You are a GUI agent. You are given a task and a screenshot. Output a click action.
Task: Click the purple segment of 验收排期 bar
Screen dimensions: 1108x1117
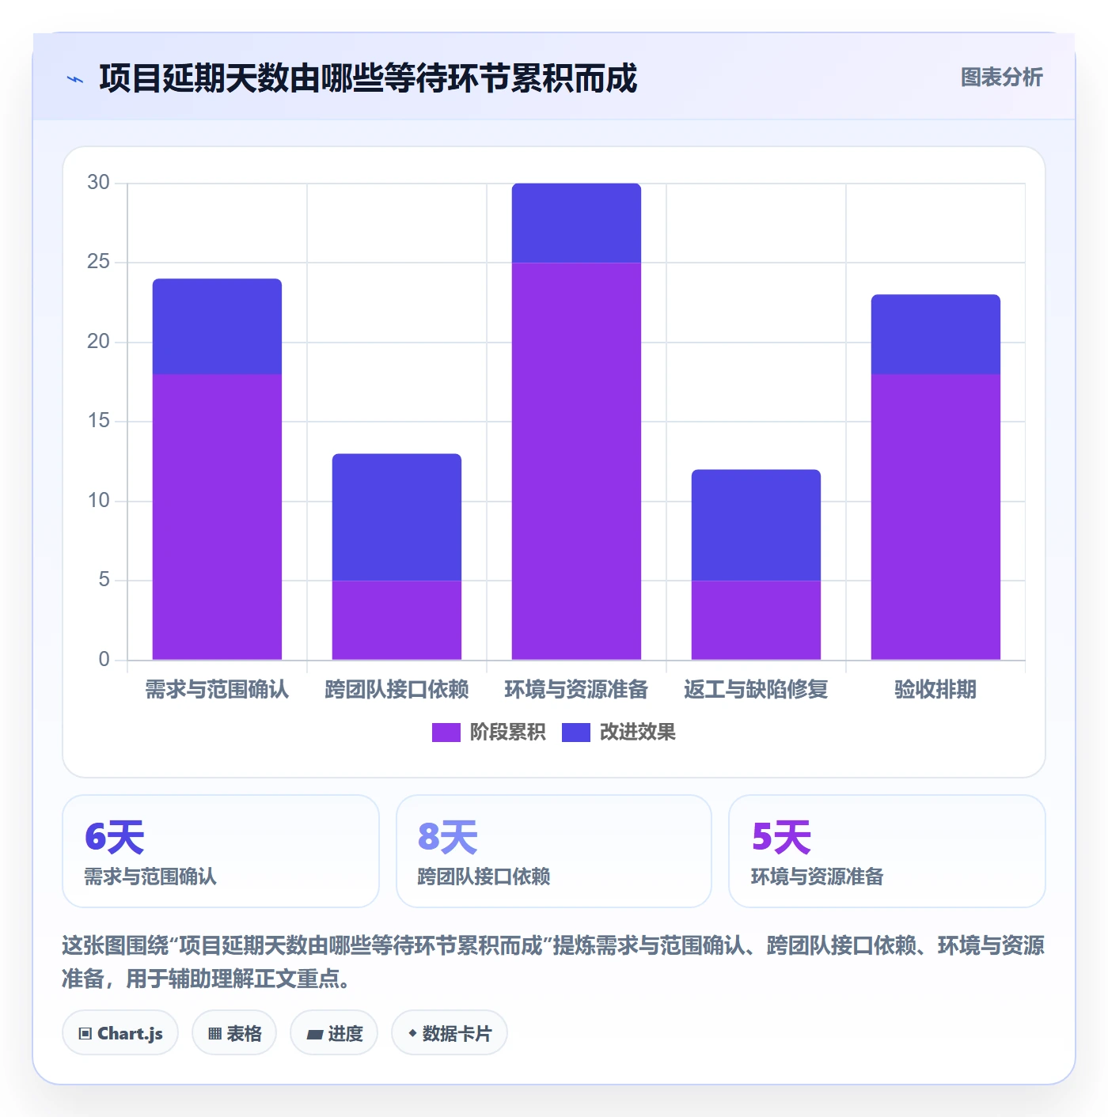(x=935, y=517)
